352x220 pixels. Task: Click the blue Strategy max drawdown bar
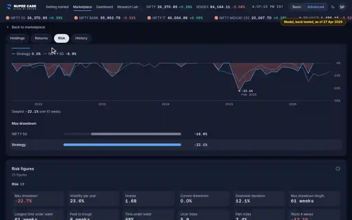tap(122, 145)
